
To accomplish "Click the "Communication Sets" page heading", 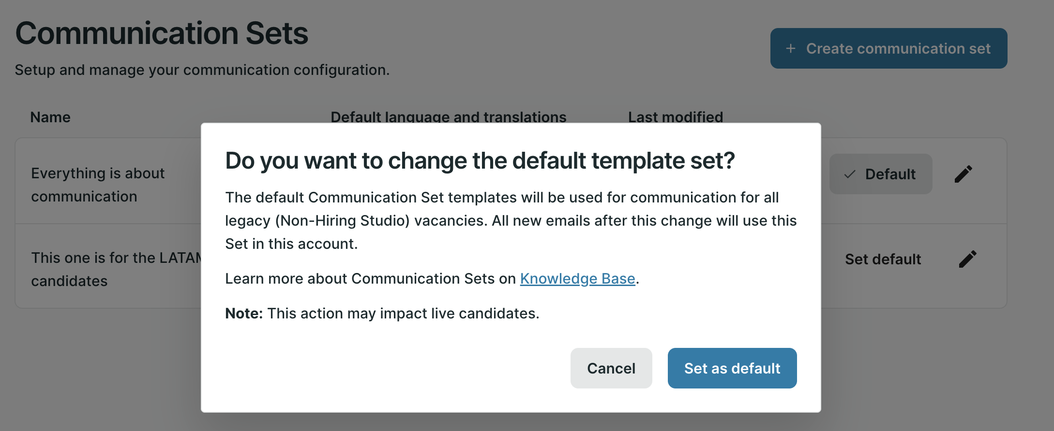I will (x=162, y=34).
